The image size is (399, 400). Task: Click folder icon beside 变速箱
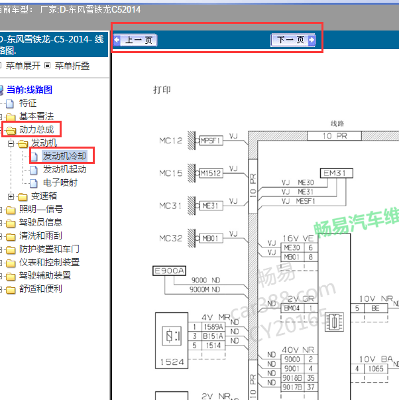tap(23, 197)
